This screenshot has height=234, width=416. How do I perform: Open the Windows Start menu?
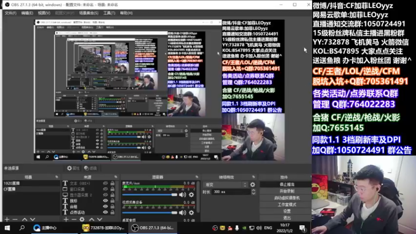(7, 228)
